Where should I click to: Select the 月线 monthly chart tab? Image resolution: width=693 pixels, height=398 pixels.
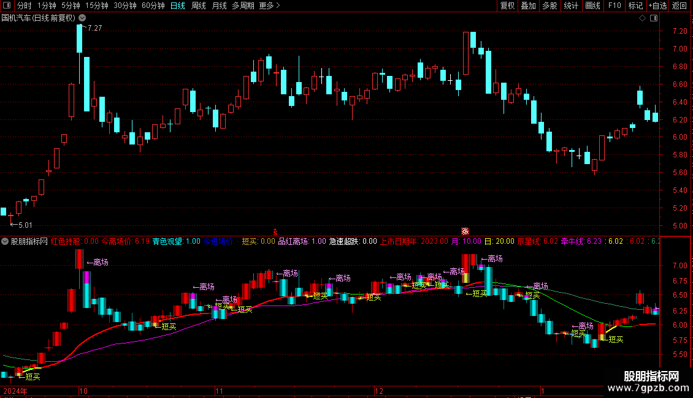219,6
